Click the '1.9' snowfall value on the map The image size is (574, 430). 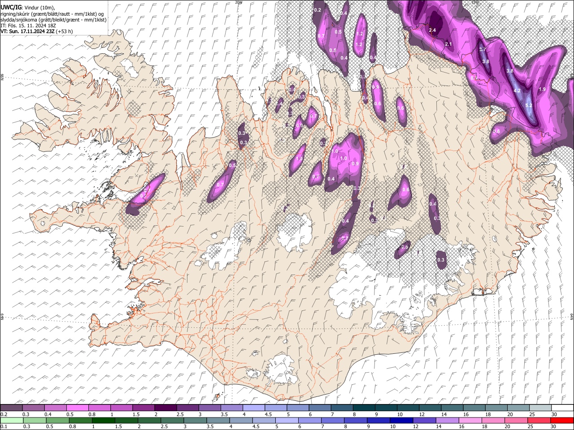[542, 90]
